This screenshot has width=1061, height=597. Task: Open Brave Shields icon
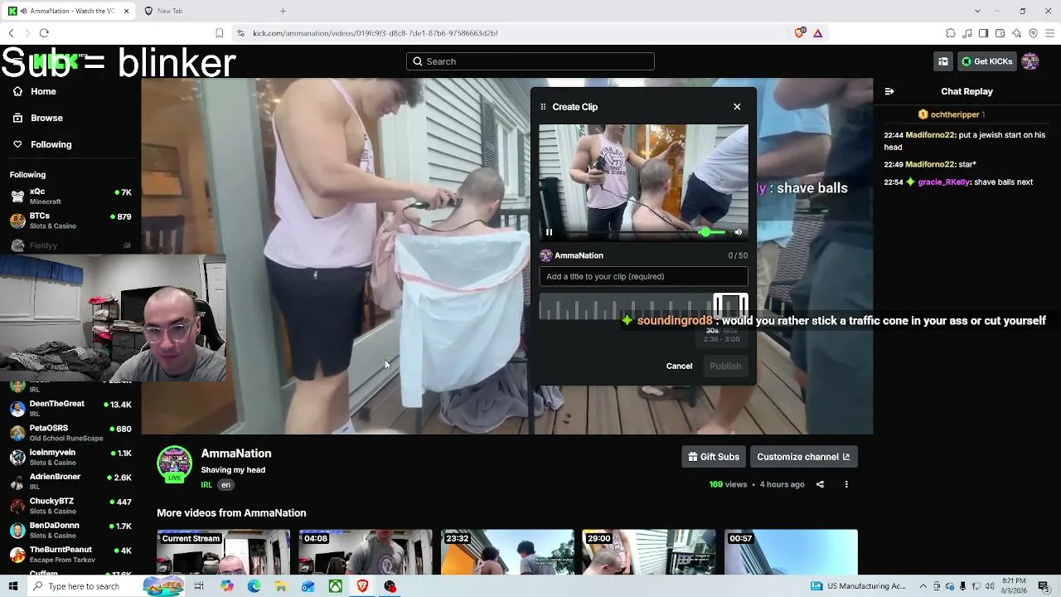(800, 33)
